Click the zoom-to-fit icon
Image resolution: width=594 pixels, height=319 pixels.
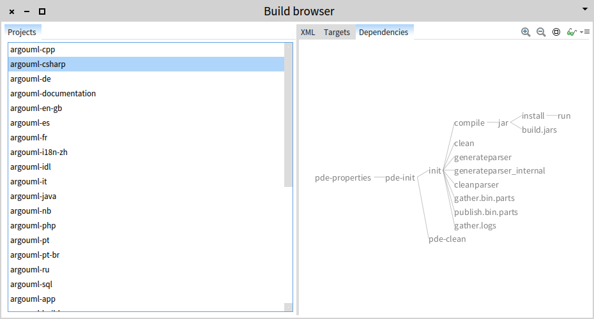[556, 32]
